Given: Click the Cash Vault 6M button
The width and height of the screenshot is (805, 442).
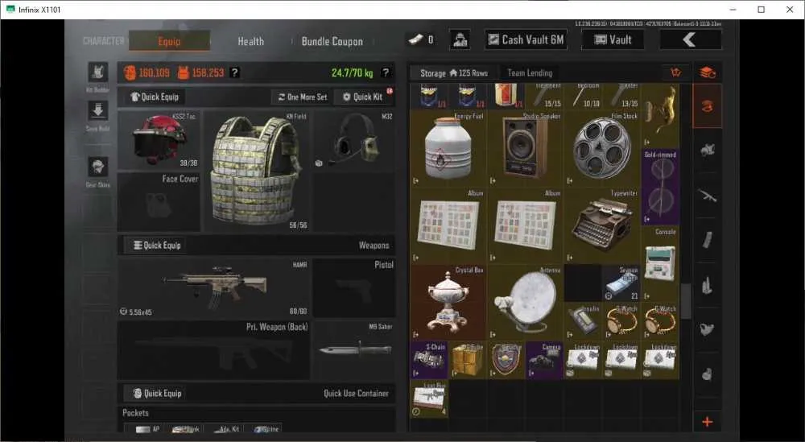Looking at the screenshot, I should click(x=526, y=39).
